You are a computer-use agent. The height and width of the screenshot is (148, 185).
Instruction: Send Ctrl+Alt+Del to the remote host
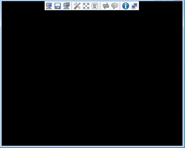coord(95,6)
